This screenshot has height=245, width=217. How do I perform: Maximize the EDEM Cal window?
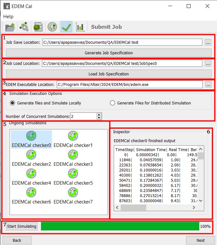coord(189,6)
